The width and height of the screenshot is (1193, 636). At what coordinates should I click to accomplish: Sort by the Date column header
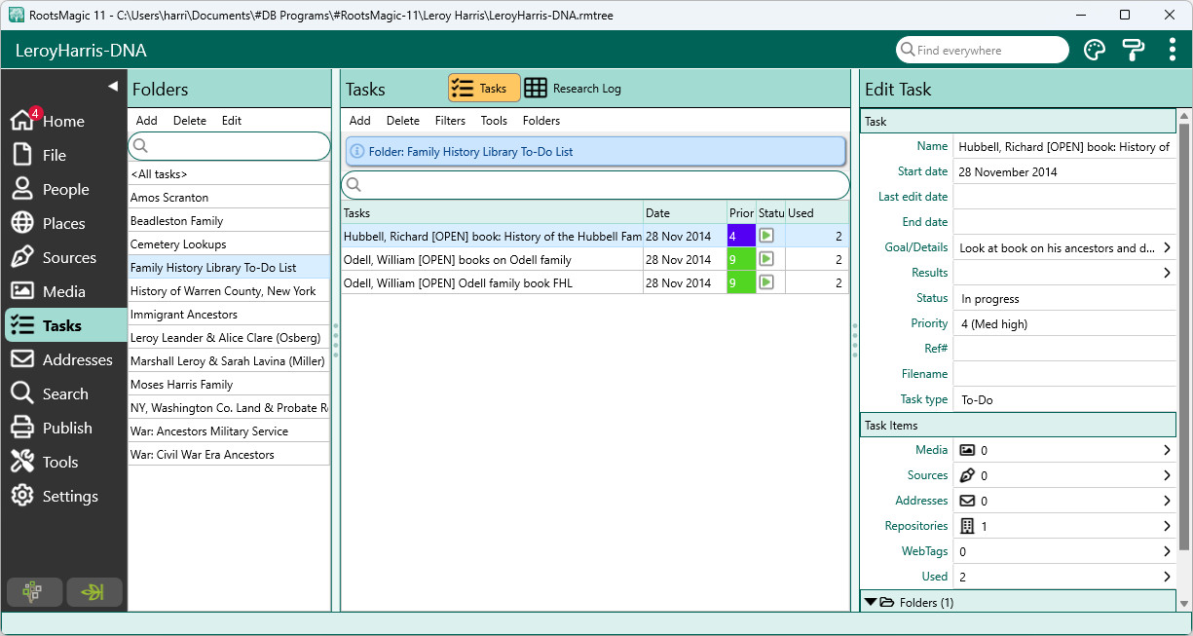pyautogui.click(x=684, y=213)
